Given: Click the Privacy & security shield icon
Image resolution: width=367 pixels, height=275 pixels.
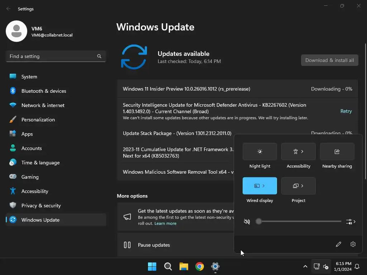Looking at the screenshot, I should (13, 205).
